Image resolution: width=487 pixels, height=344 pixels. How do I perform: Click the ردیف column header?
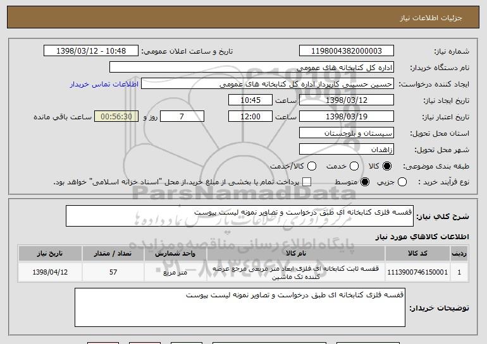pyautogui.click(x=459, y=254)
